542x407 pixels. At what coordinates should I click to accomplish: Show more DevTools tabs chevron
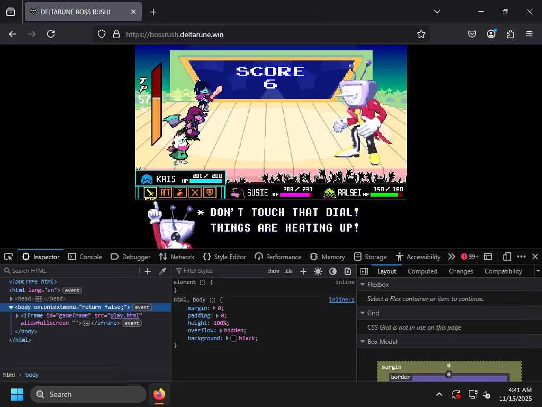click(451, 256)
